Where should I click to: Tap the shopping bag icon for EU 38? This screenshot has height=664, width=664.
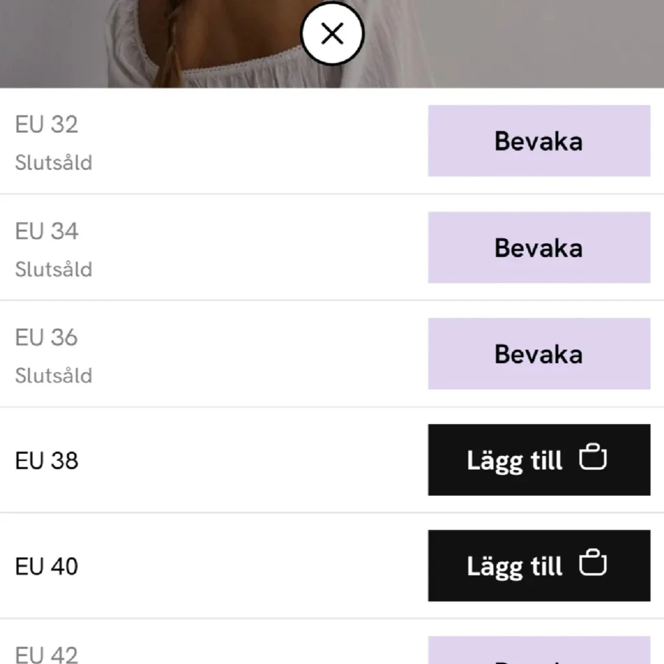tap(593, 458)
